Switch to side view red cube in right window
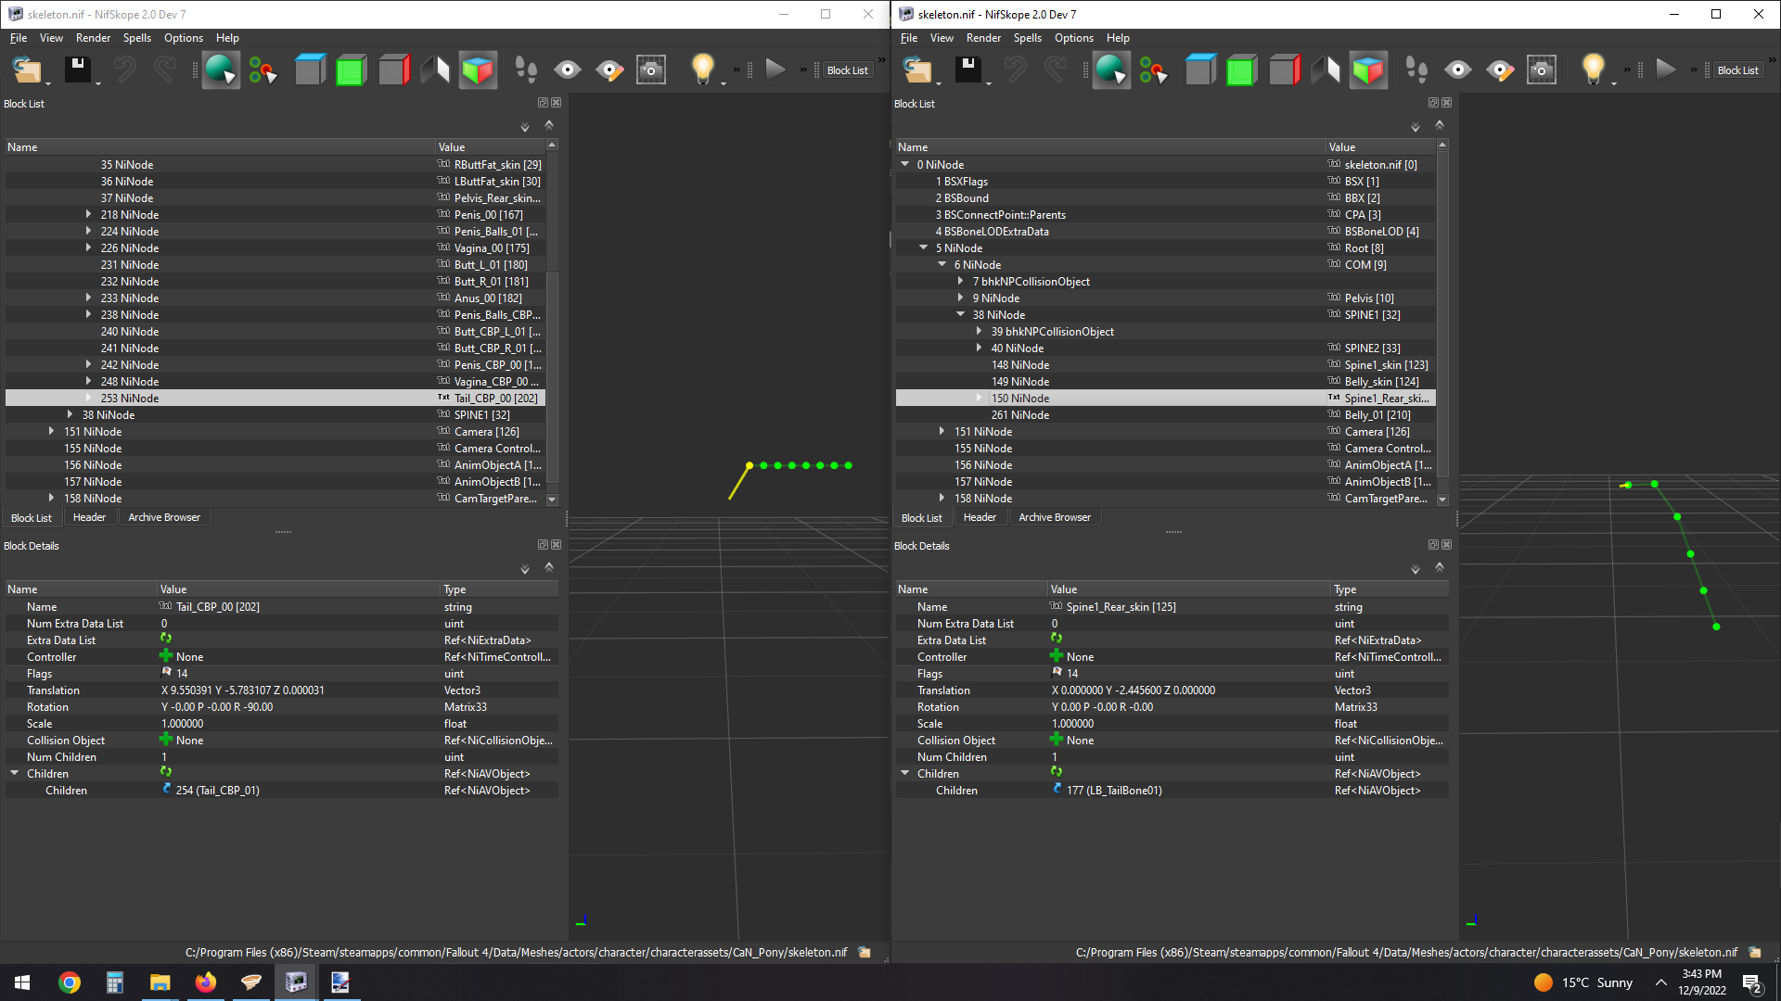Screen dimensions: 1781x1001 tap(1285, 70)
